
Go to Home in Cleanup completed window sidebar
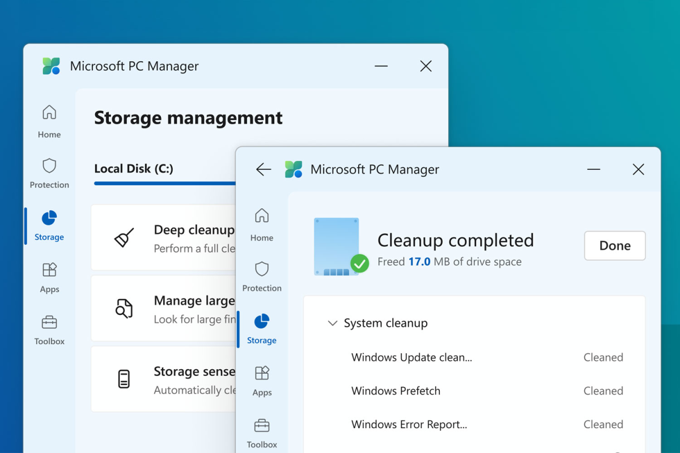click(262, 216)
